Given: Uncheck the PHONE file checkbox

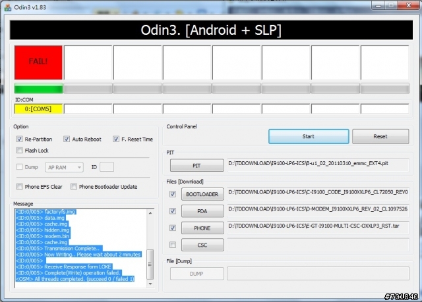Looking at the screenshot, I should (173, 228).
